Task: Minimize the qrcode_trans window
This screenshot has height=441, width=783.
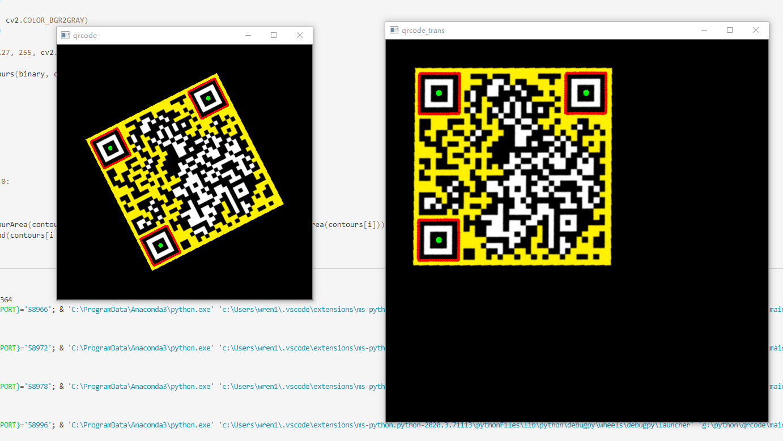Action: (x=704, y=30)
